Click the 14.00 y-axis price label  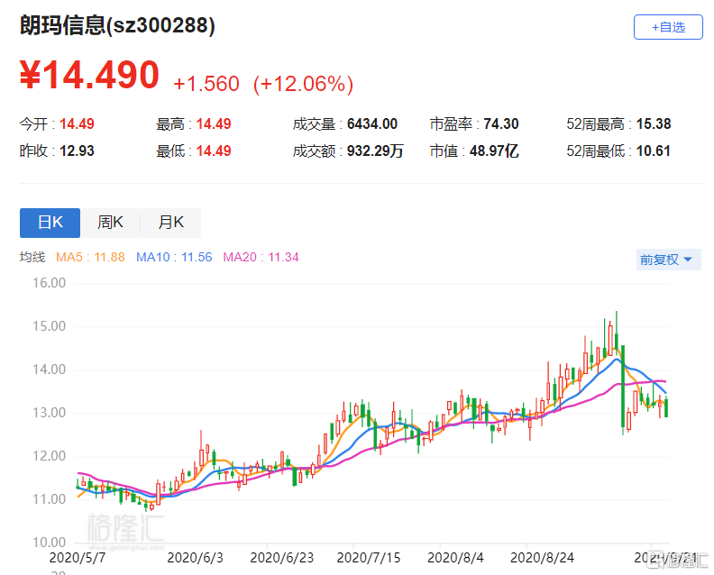coord(49,370)
